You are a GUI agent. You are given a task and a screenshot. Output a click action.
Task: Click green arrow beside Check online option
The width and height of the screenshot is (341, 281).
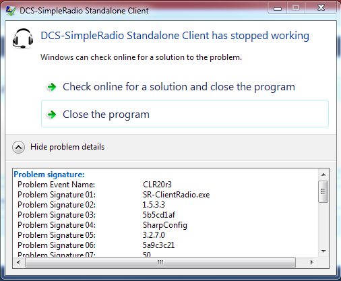(52, 87)
